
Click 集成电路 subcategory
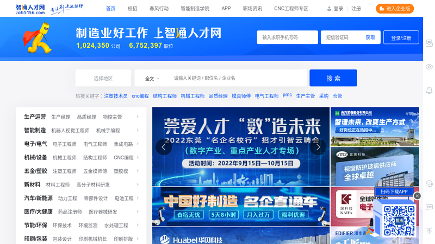(x=123, y=144)
